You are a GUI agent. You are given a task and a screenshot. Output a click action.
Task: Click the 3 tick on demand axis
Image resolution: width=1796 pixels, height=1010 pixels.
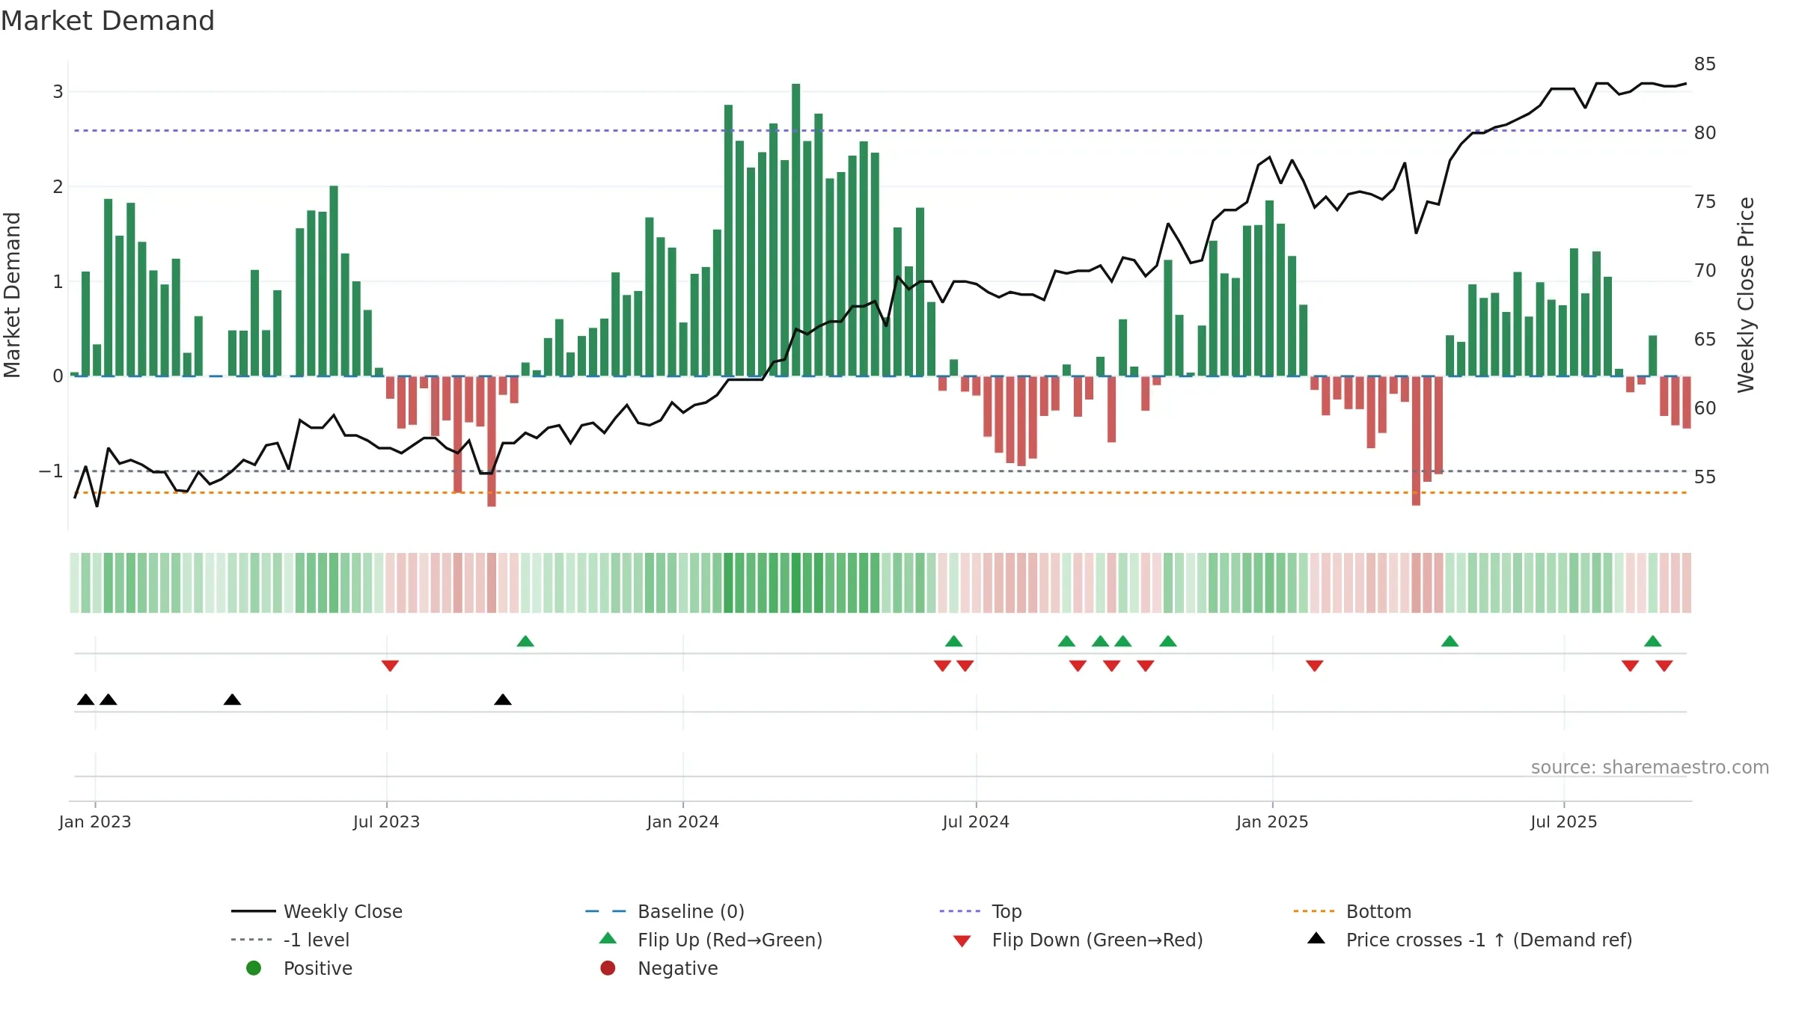pyautogui.click(x=58, y=92)
